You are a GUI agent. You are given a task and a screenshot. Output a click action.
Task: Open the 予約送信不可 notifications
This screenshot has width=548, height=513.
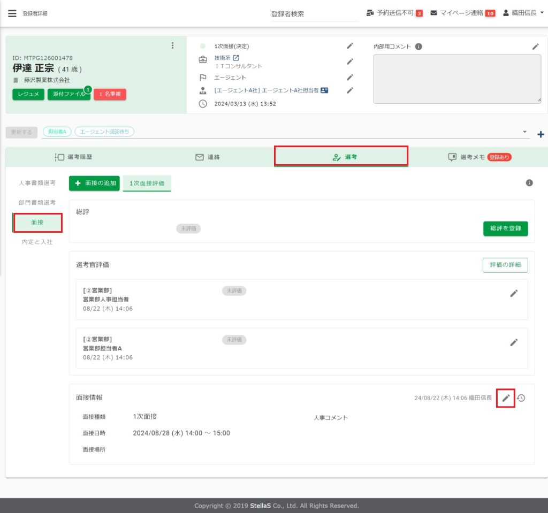[x=394, y=13]
